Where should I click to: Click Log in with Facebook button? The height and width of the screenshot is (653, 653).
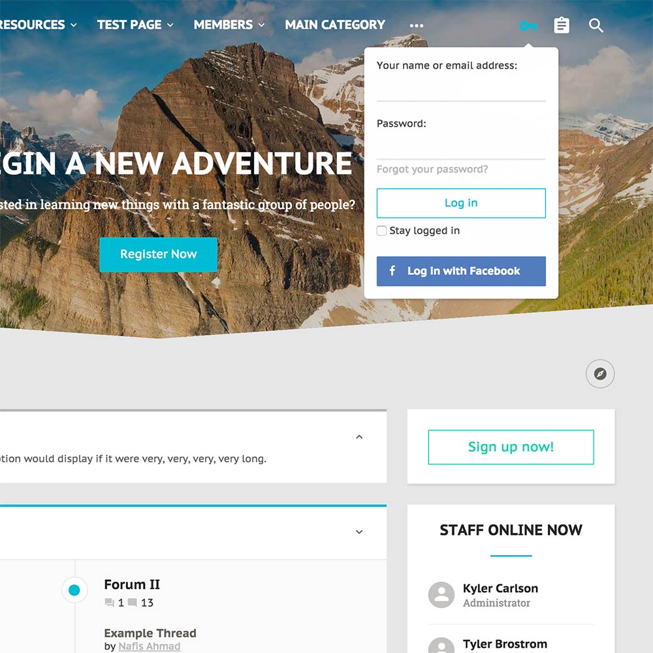tap(461, 271)
